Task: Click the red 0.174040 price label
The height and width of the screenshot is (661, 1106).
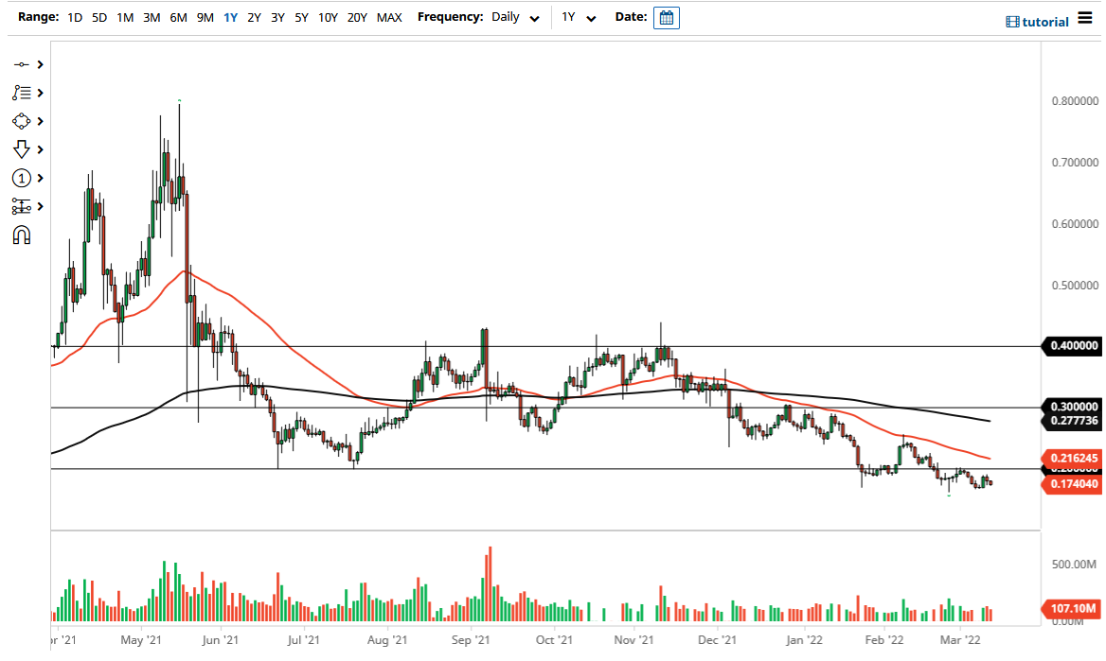Action: pos(1071,485)
